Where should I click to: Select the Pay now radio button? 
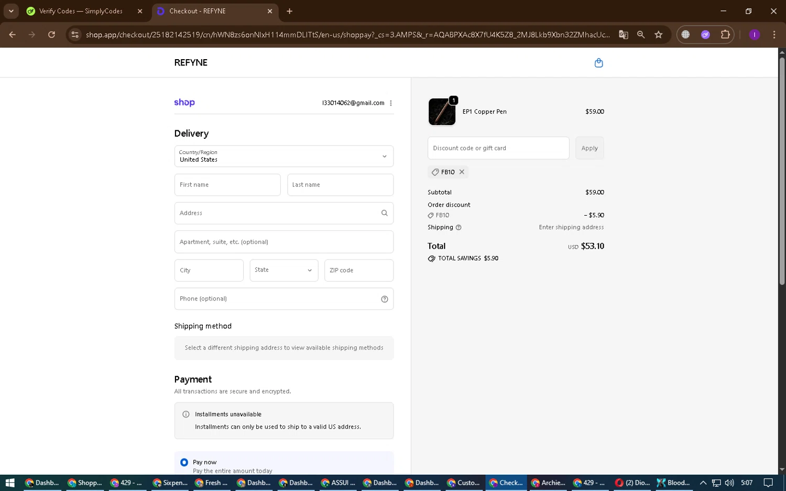tap(184, 462)
